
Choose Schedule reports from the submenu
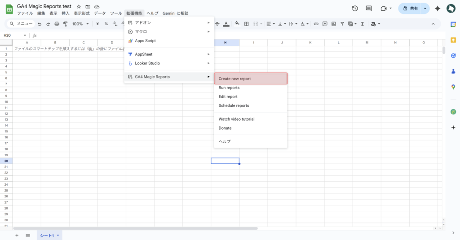[251, 105]
